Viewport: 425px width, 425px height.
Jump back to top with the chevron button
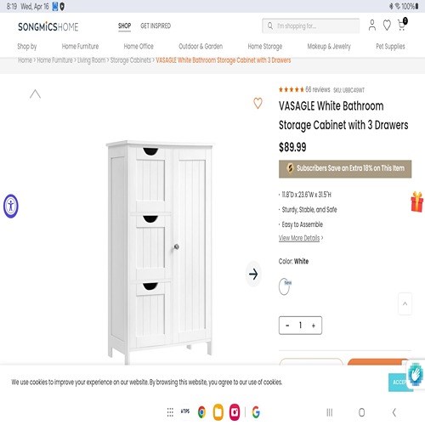click(405, 303)
